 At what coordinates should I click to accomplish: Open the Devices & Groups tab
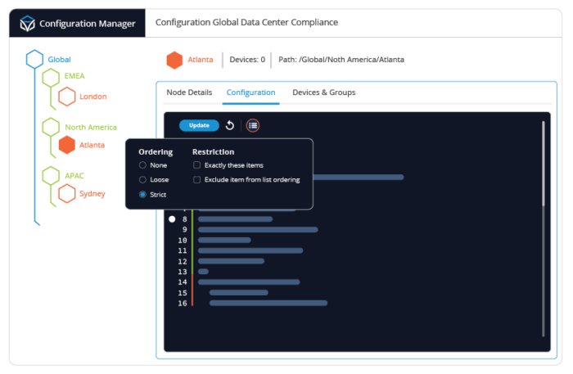click(x=323, y=92)
